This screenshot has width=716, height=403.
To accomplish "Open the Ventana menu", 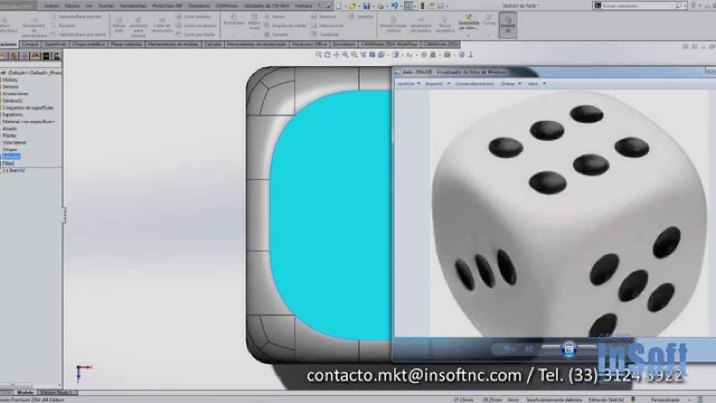I will (x=304, y=6).
